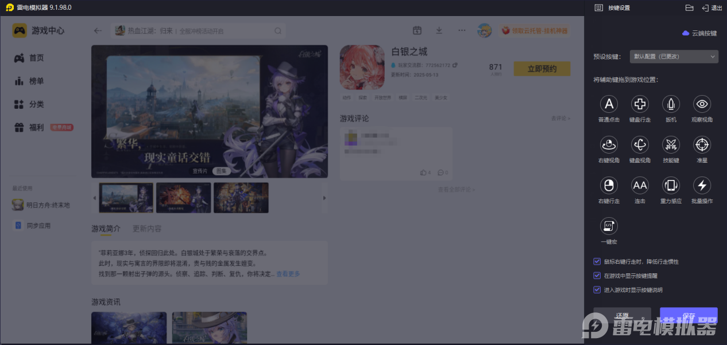Image resolution: width=727 pixels, height=345 pixels.
Task: Click the user avatar icon
Action: tap(484, 30)
